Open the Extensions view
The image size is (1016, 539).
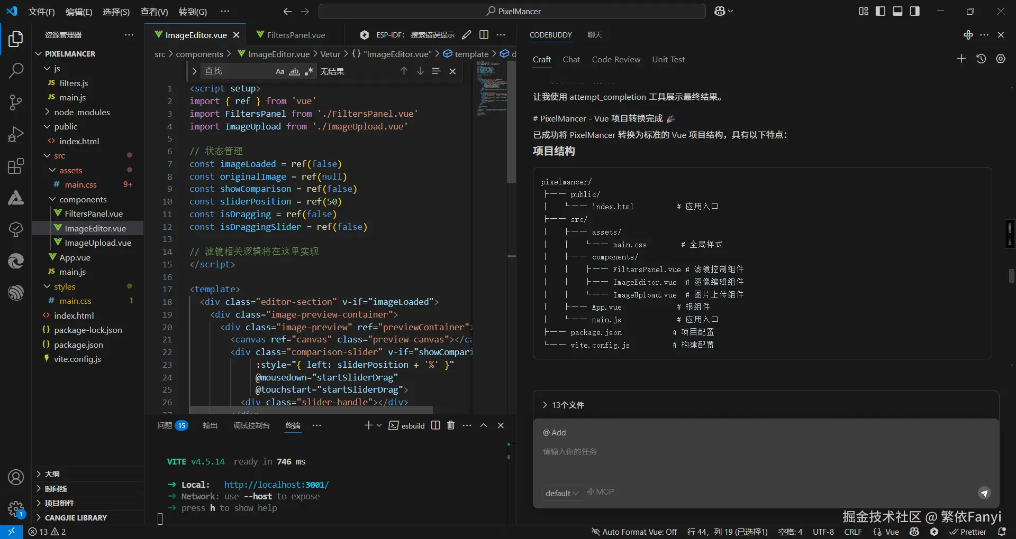16,166
